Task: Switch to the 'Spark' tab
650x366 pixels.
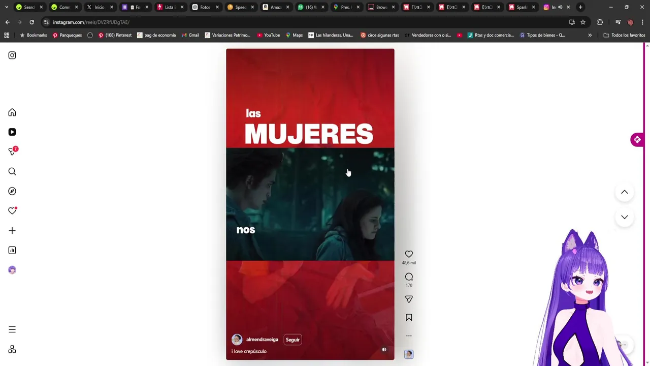Action: [x=522, y=7]
